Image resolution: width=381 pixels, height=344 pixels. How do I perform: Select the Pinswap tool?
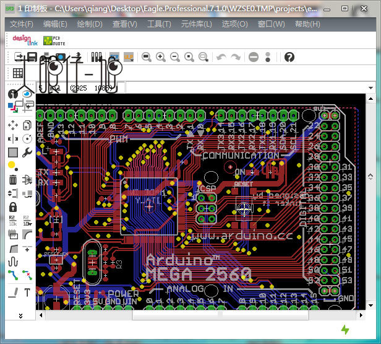tap(13, 193)
